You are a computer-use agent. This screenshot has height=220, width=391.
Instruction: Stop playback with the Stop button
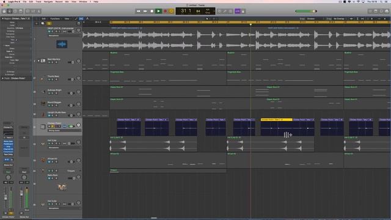[x=152, y=11]
